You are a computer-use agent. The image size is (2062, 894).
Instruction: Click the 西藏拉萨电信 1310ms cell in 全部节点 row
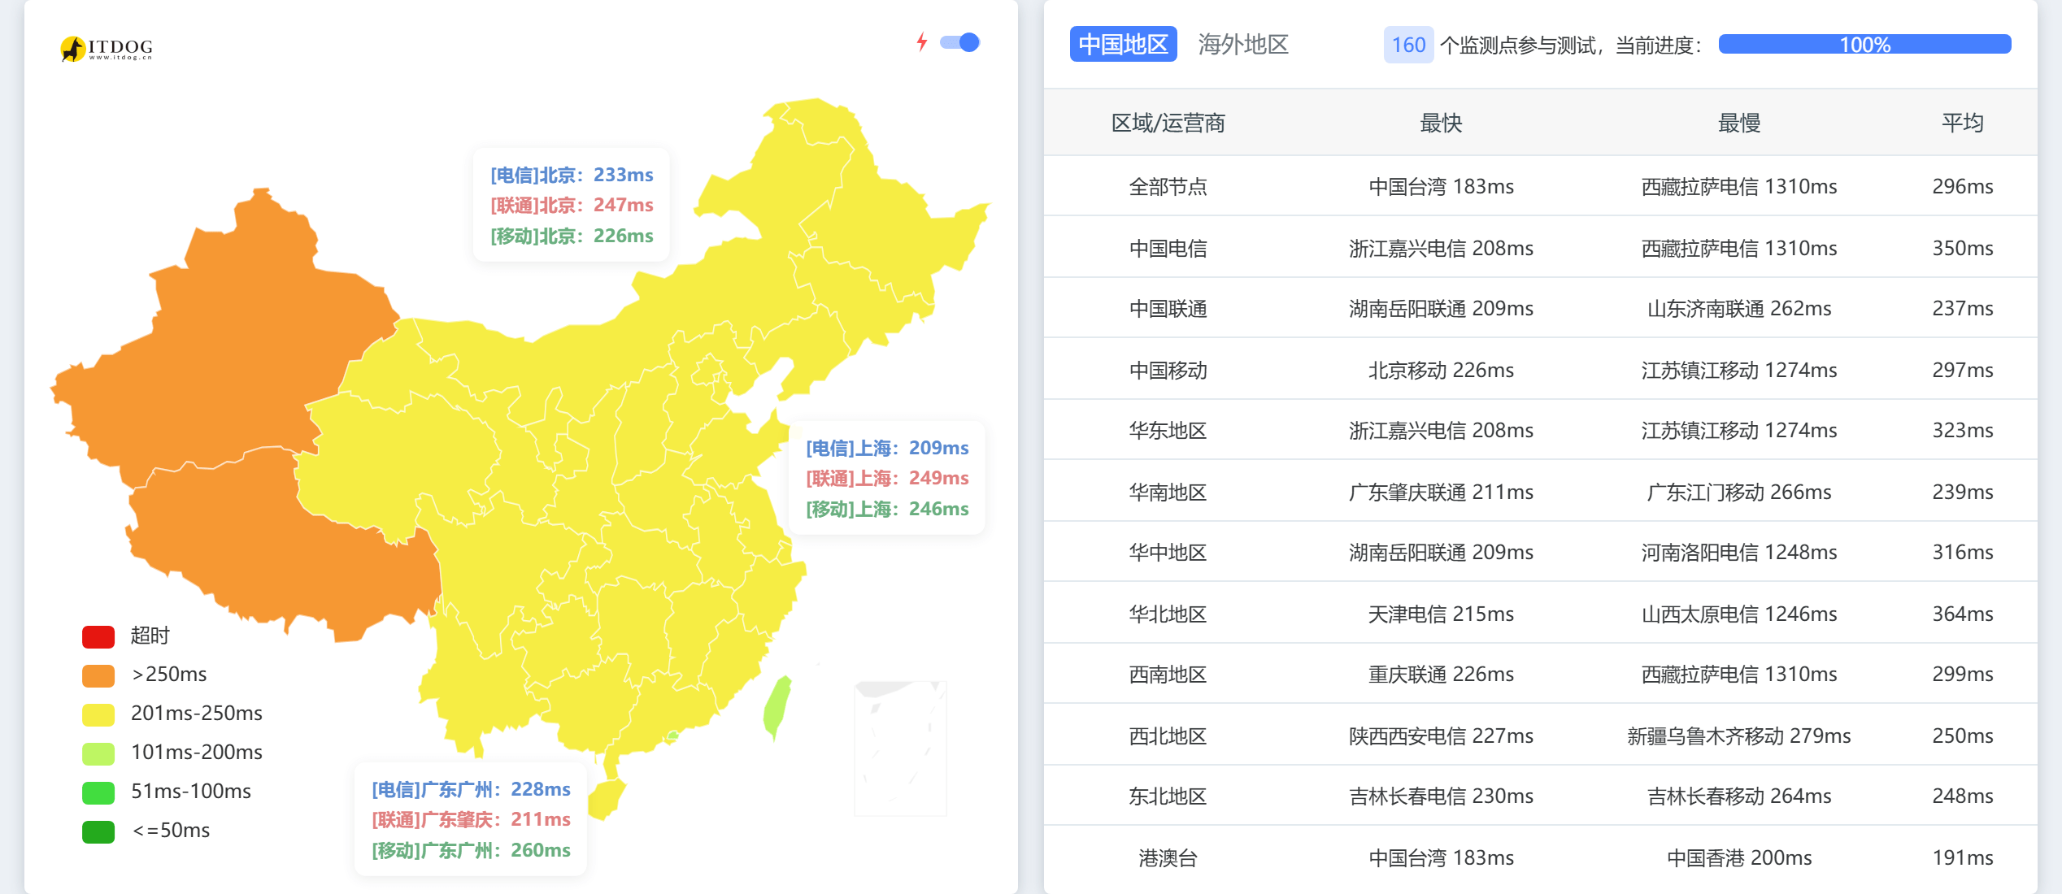1739,186
